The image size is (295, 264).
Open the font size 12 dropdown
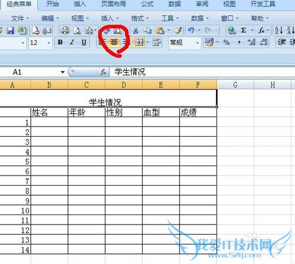click(x=48, y=42)
